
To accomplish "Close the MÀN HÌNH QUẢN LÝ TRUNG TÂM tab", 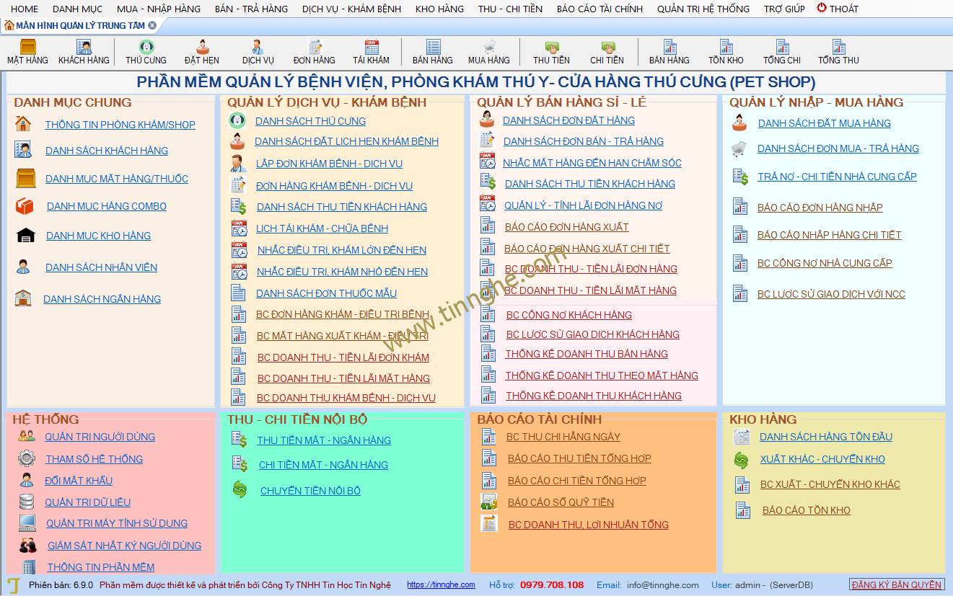I will point(152,25).
